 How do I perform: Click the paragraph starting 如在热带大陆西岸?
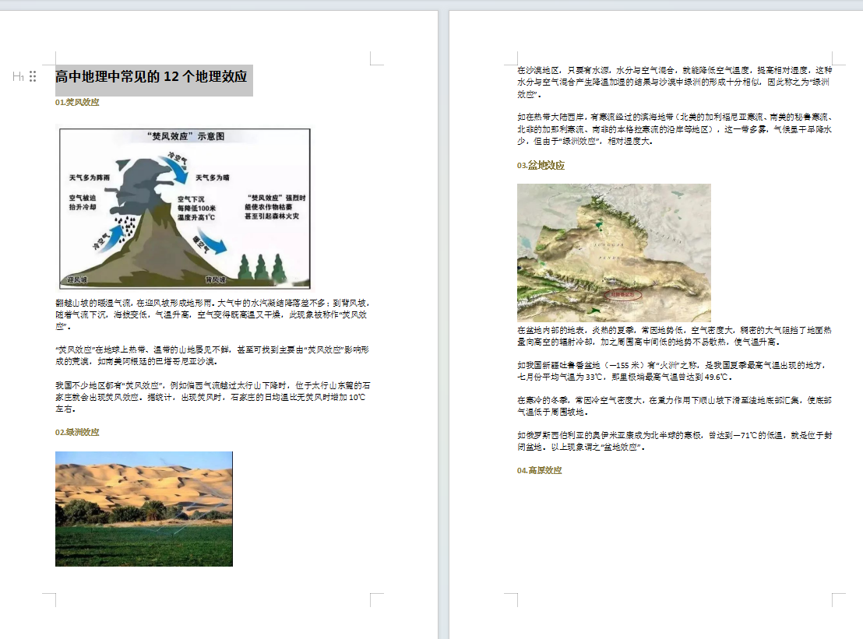click(675, 129)
